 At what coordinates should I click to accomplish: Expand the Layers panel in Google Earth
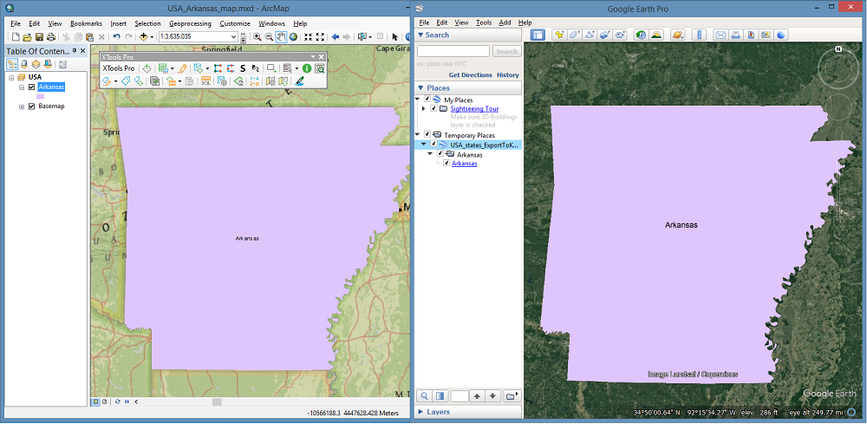click(x=420, y=412)
